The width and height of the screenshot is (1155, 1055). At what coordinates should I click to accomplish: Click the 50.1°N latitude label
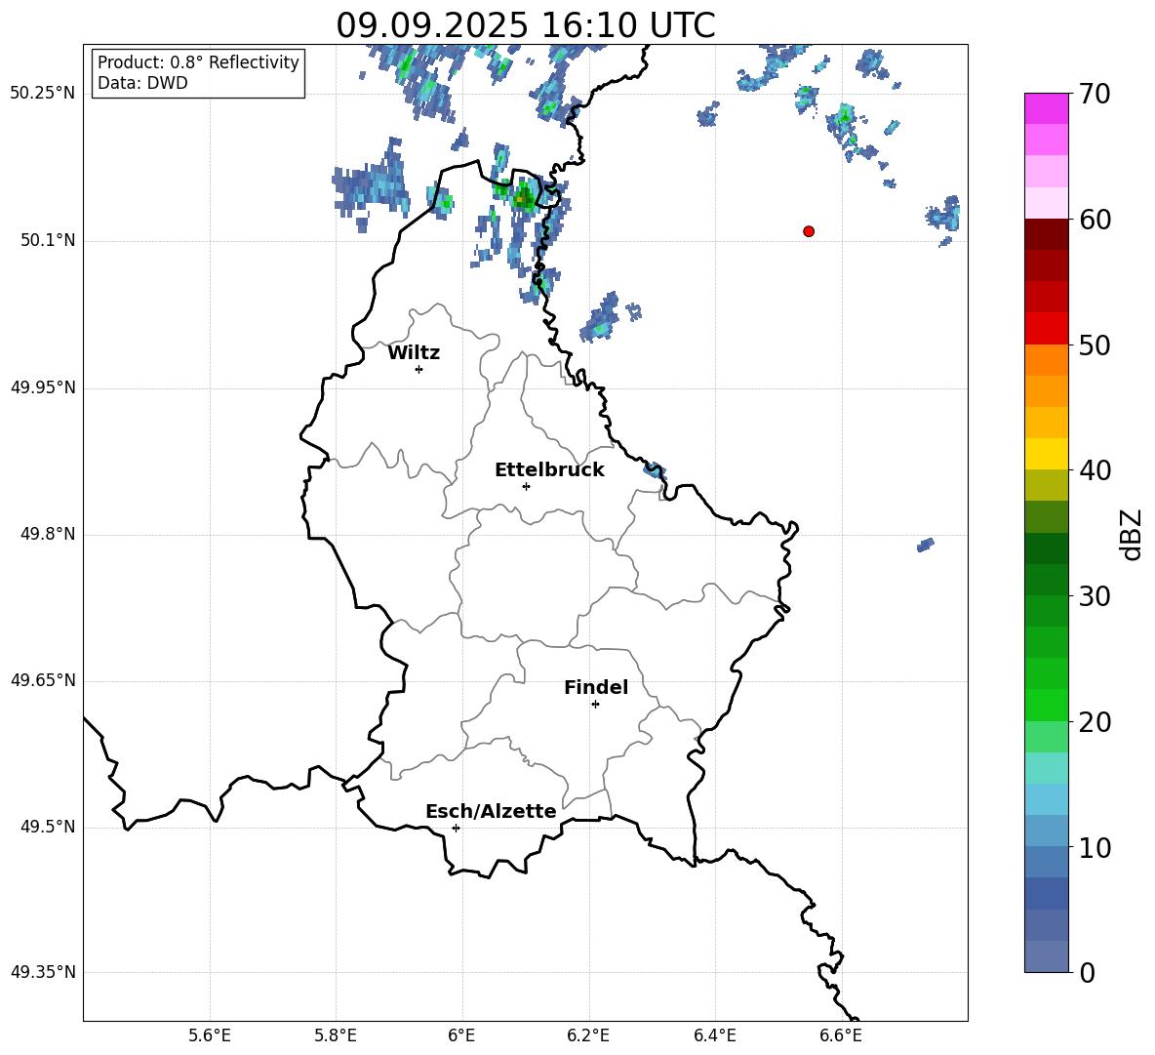(x=48, y=241)
